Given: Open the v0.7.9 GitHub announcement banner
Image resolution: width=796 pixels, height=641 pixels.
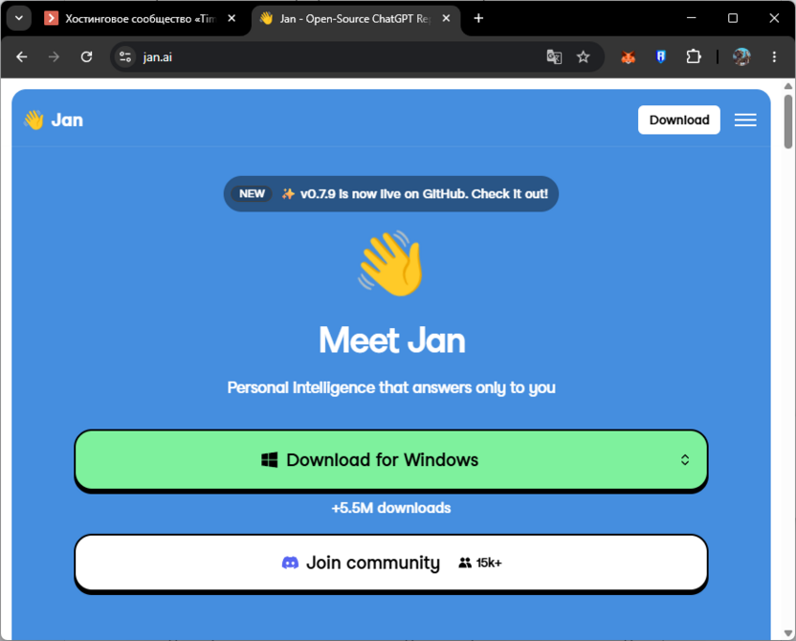Looking at the screenshot, I should (391, 194).
